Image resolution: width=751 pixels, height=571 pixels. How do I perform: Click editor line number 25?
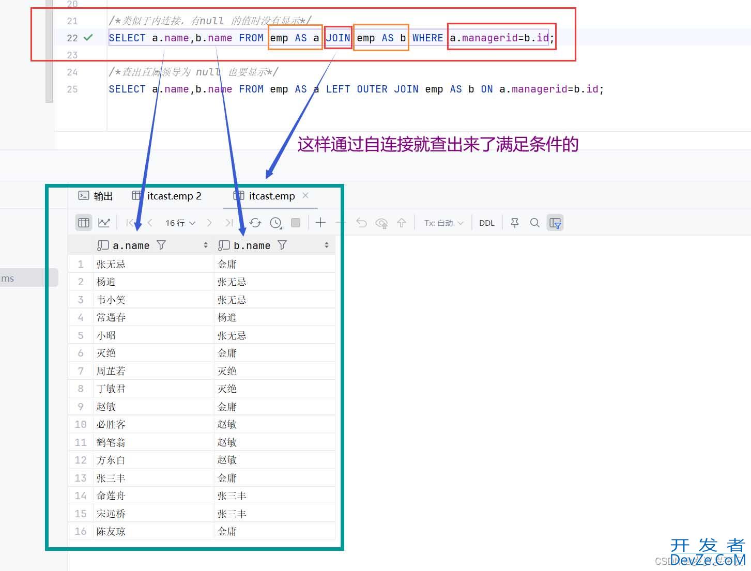tap(72, 89)
